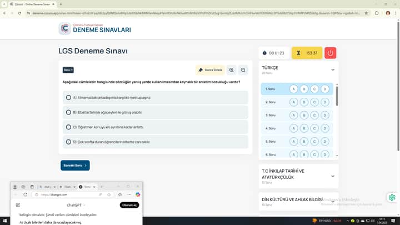
Task: Click the red power button to end the exam
Action: pyautogui.click(x=330, y=53)
